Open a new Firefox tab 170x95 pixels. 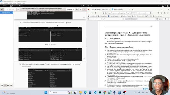[x=132, y=9]
